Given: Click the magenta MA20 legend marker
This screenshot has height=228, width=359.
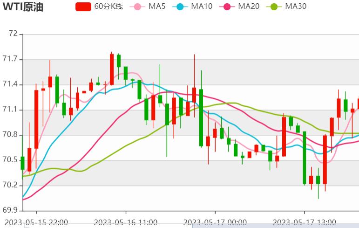Looking at the screenshot, I should coord(227,7).
